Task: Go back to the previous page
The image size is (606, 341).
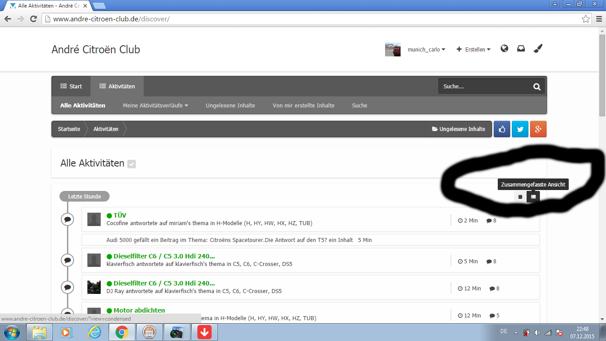Action: [x=8, y=19]
